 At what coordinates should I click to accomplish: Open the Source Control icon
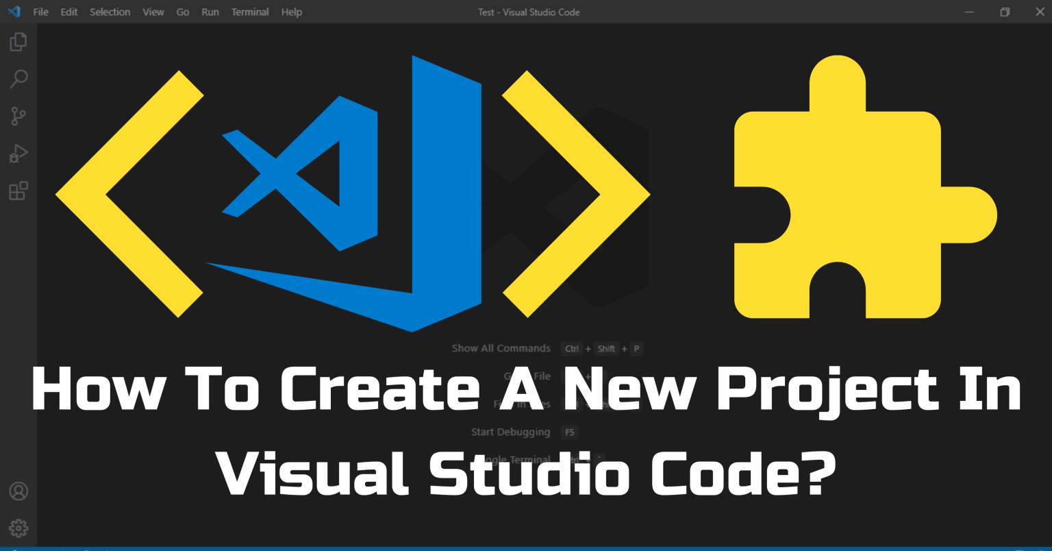click(x=18, y=116)
